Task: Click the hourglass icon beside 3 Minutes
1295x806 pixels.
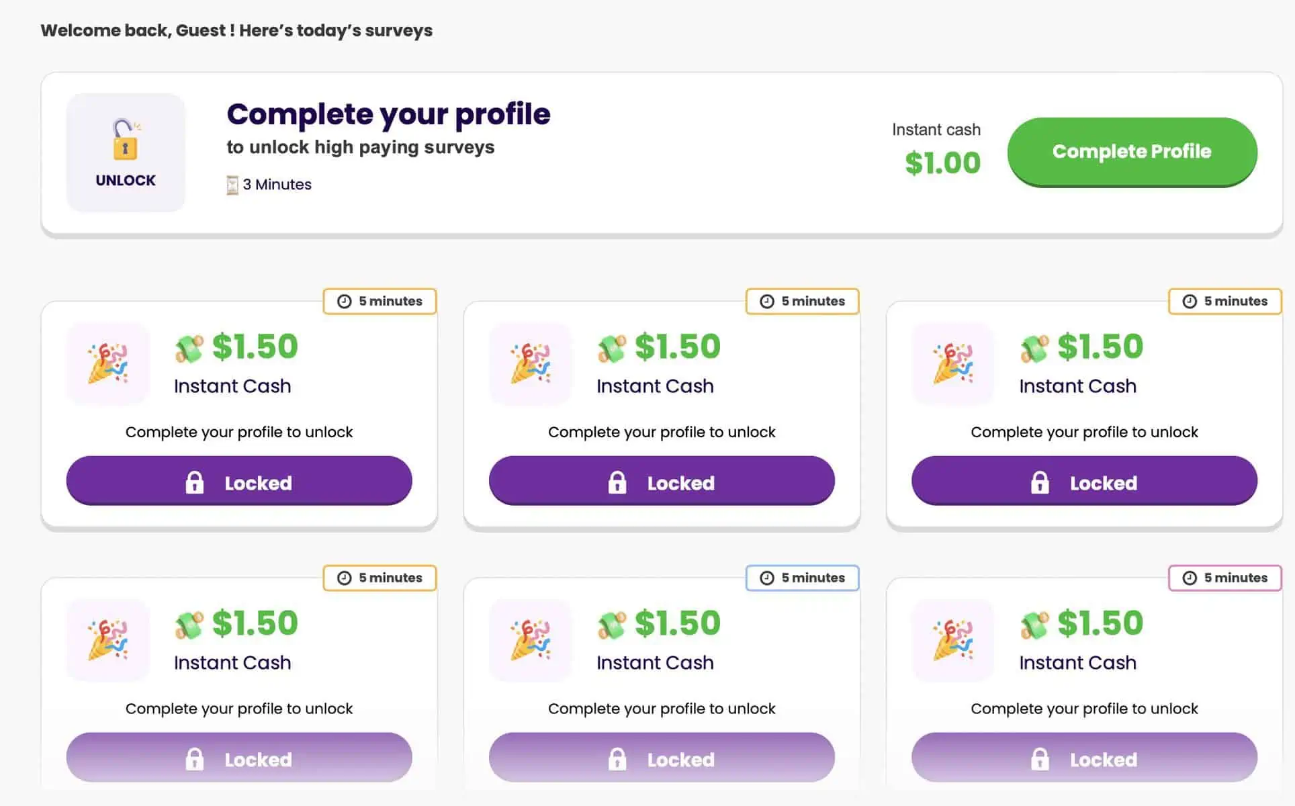Action: point(232,185)
